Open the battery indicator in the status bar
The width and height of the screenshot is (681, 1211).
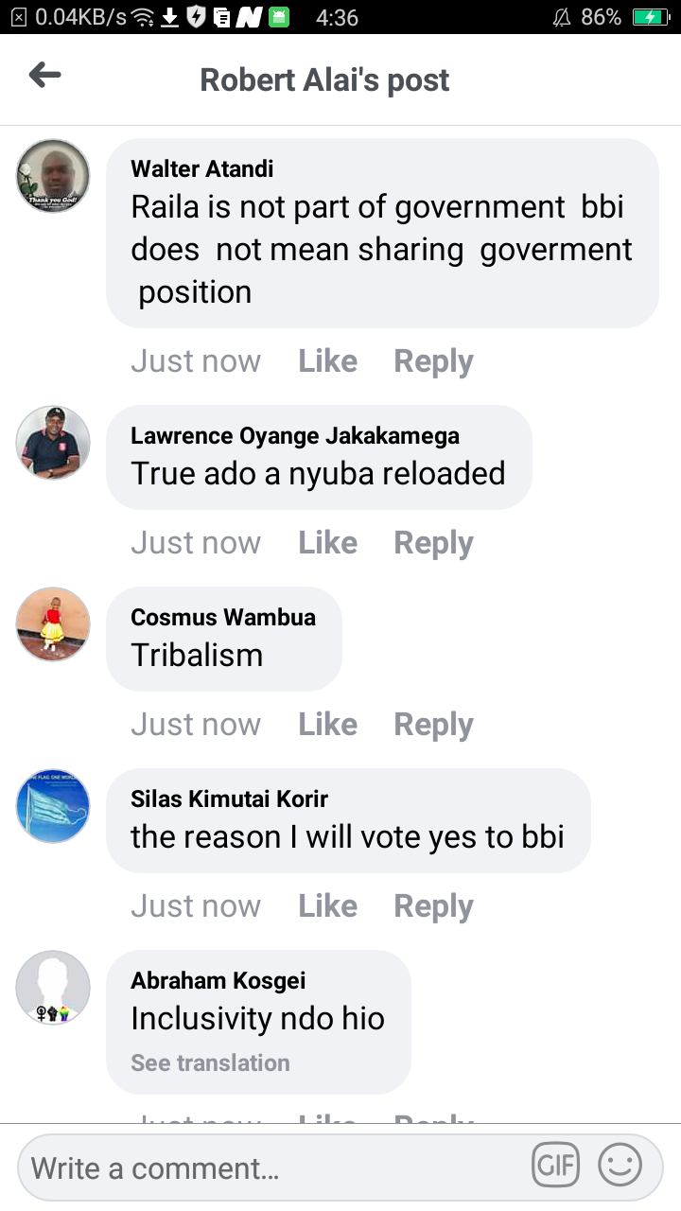click(651, 17)
